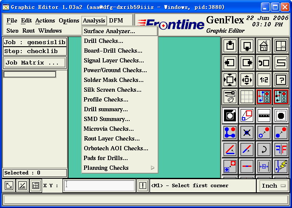Click the Analysis menu

94,20
